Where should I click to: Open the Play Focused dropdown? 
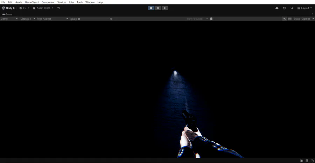[197, 19]
